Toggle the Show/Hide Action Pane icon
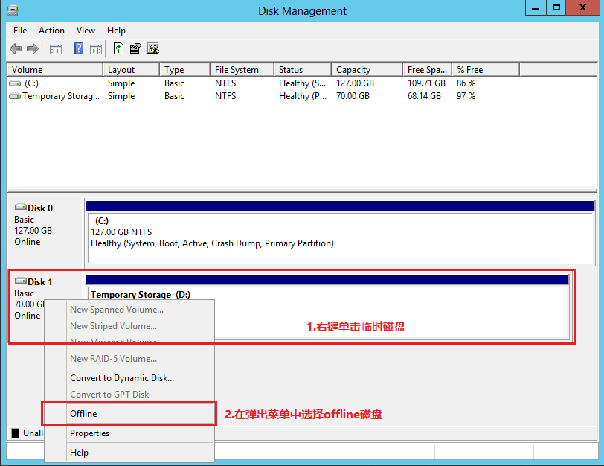The height and width of the screenshot is (466, 604). (x=96, y=49)
